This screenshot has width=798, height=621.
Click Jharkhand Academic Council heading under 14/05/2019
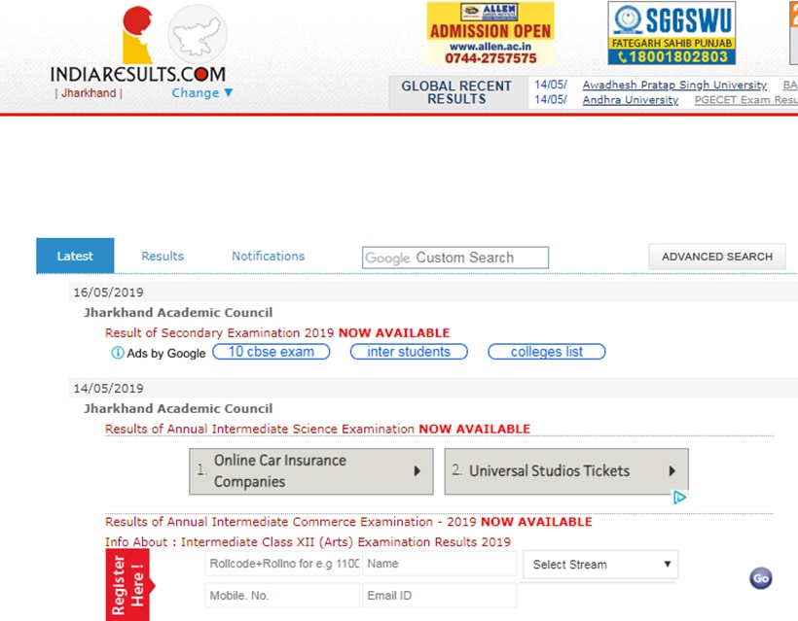(178, 408)
